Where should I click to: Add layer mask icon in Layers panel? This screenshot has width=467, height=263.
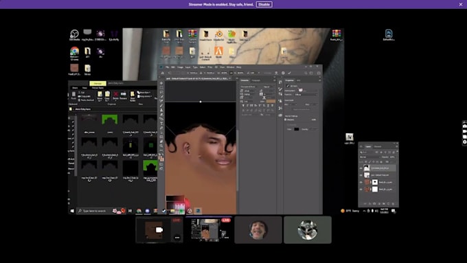click(x=374, y=204)
